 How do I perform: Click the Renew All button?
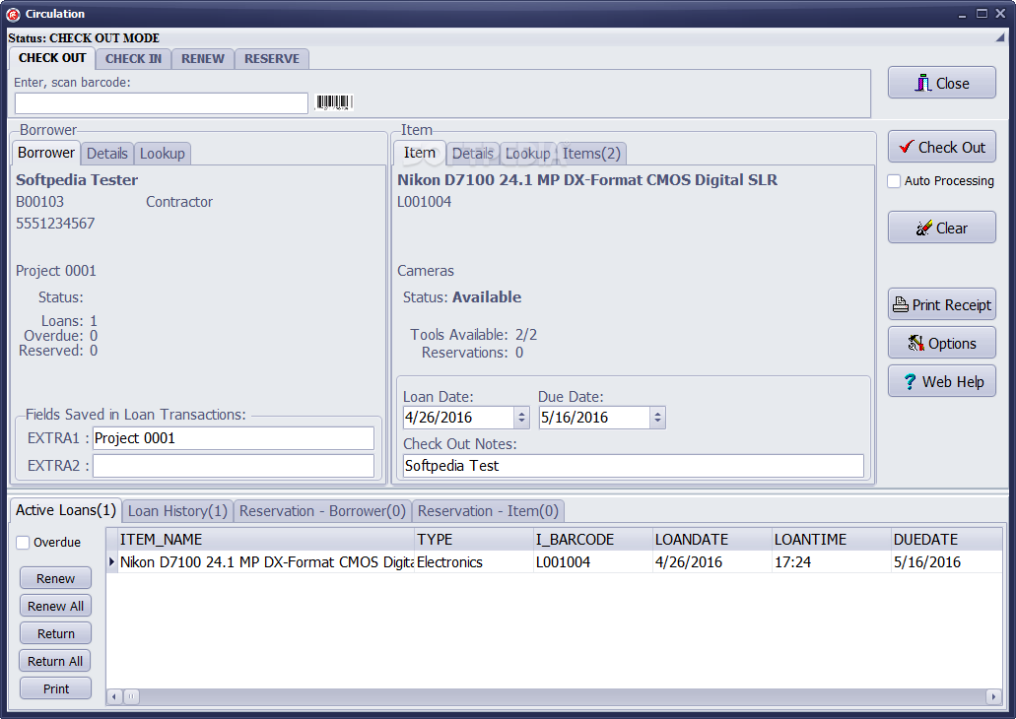(56, 607)
